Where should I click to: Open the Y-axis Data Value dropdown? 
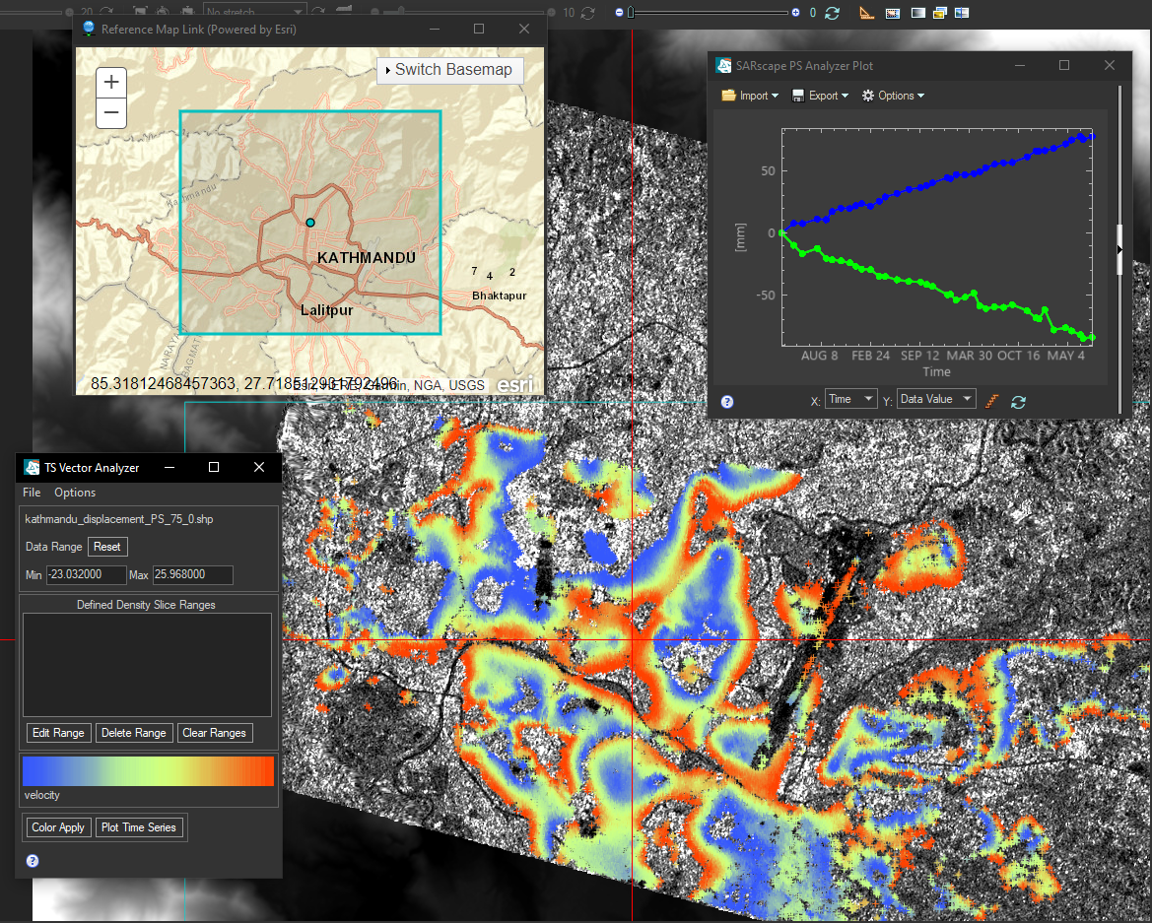point(935,398)
